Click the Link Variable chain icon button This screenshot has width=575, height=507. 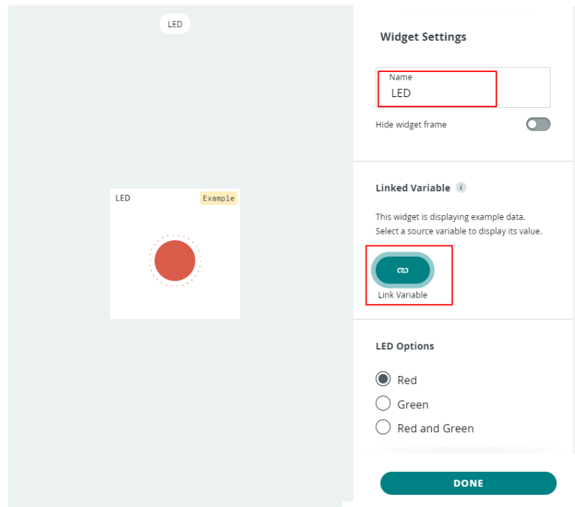click(402, 270)
